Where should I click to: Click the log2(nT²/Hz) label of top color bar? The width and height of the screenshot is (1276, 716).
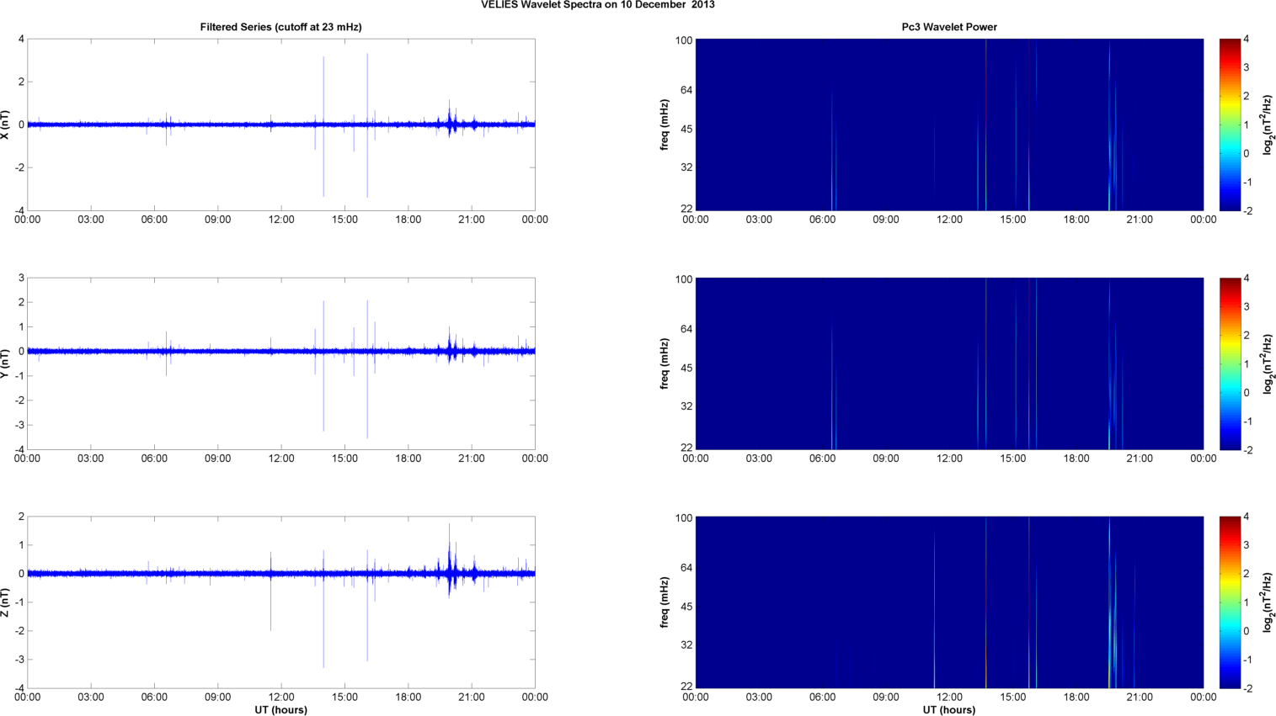click(x=1268, y=125)
